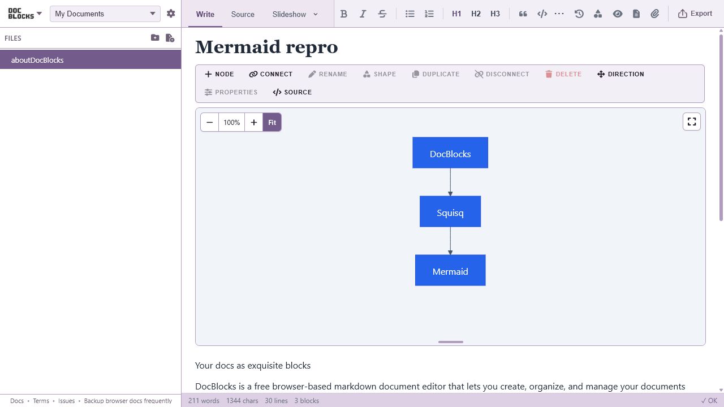The height and width of the screenshot is (407, 724).
Task: Open the DocBlocks logo menu
Action: (x=25, y=14)
